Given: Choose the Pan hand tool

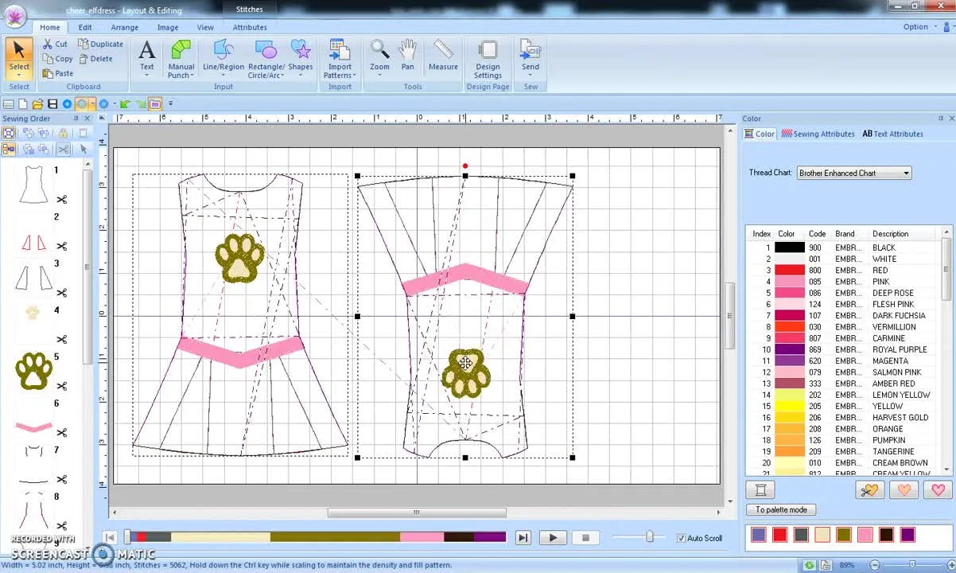Looking at the screenshot, I should click(408, 56).
